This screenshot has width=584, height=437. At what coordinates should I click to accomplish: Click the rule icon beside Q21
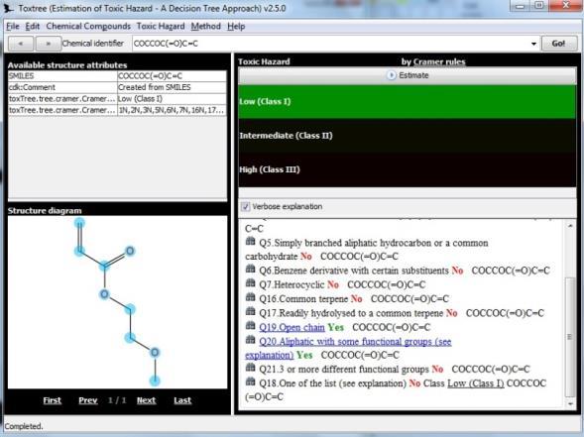250,368
